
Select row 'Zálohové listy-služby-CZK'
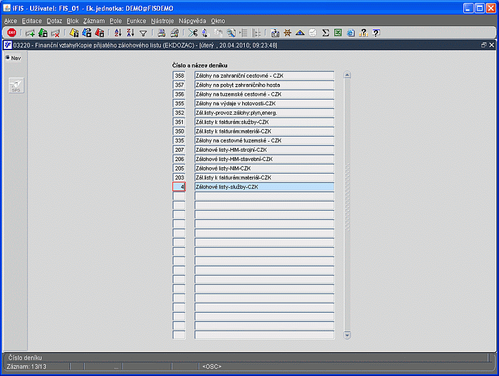tap(264, 186)
